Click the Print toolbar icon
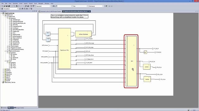 pyautogui.click(x=28, y=6)
